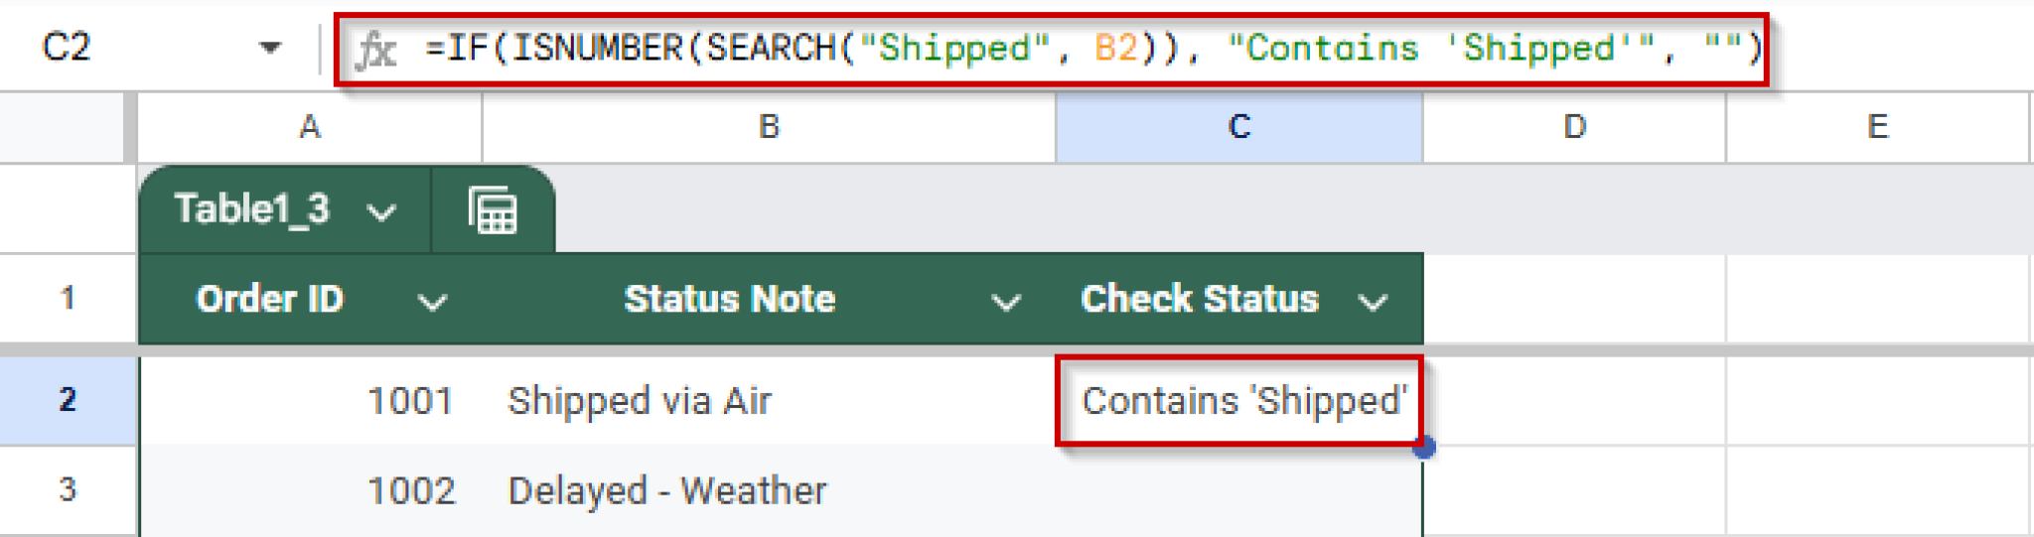Select the 'Delayed - Weather' cell
This screenshot has height=537, width=2034.
click(x=769, y=490)
